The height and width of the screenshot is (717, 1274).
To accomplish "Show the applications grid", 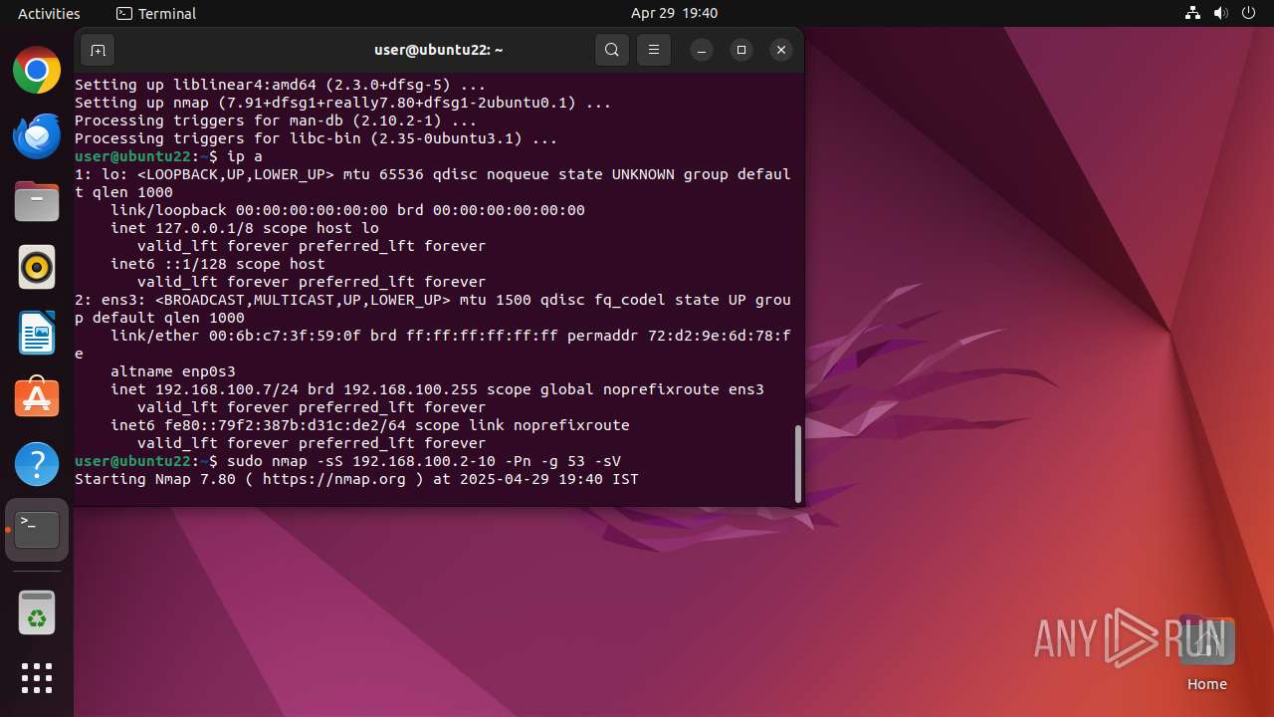I will point(37,678).
